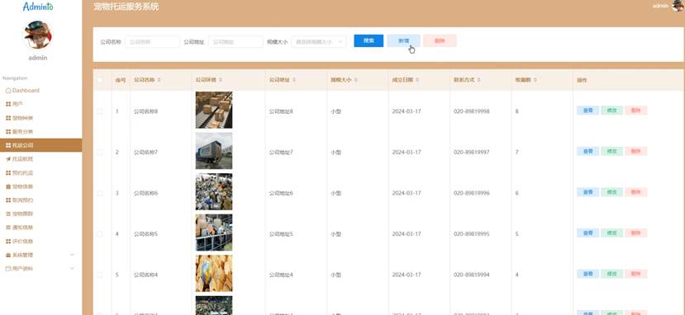Delete the 公司名称7 row
The height and width of the screenshot is (315, 685).
point(636,151)
